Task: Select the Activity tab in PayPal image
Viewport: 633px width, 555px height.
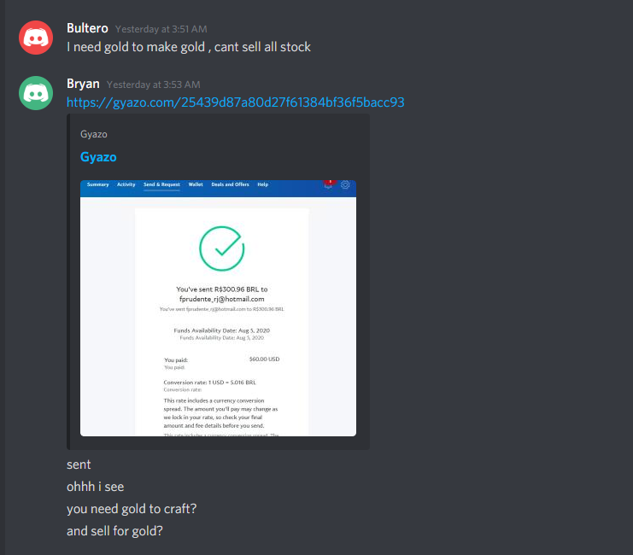Action: click(x=126, y=184)
